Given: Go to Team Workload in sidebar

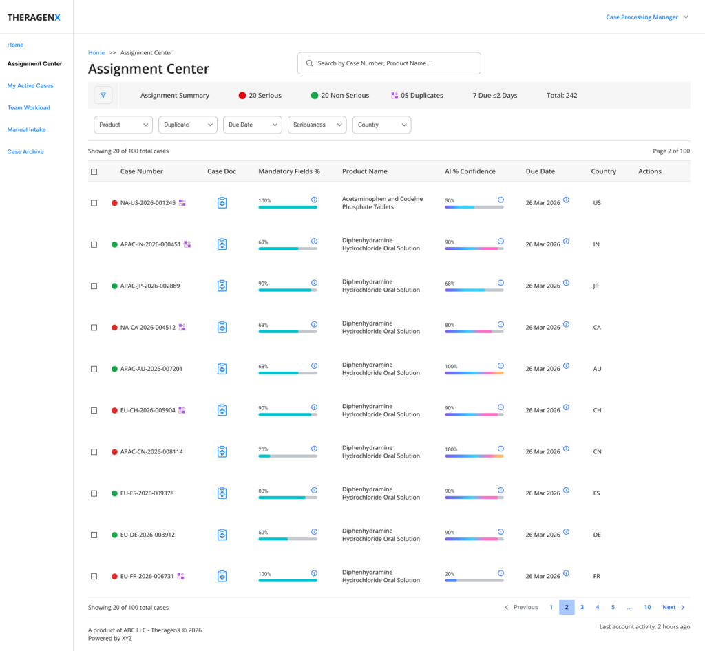Looking at the screenshot, I should (x=29, y=108).
